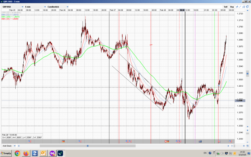Select the trend line drawing tool
Image resolution: width=251 pixels, height=157 pixels.
pyautogui.click(x=240, y=7)
